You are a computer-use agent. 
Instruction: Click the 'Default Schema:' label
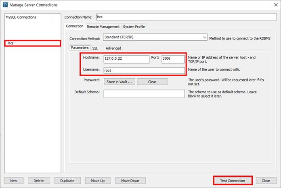pos(87,92)
